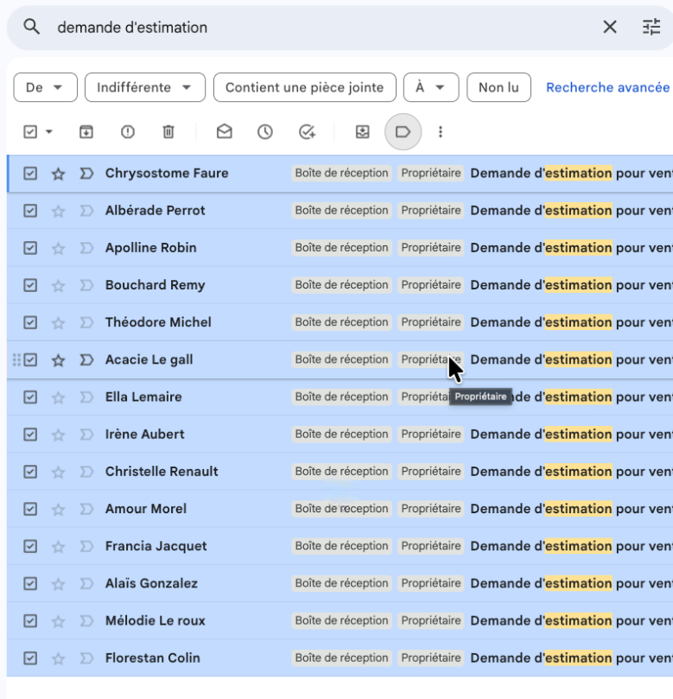Open the Move to folder icon
Screen dimensions: 673x699
click(x=363, y=132)
